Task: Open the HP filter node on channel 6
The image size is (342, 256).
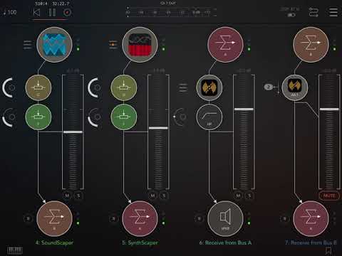Action: tap(209, 117)
